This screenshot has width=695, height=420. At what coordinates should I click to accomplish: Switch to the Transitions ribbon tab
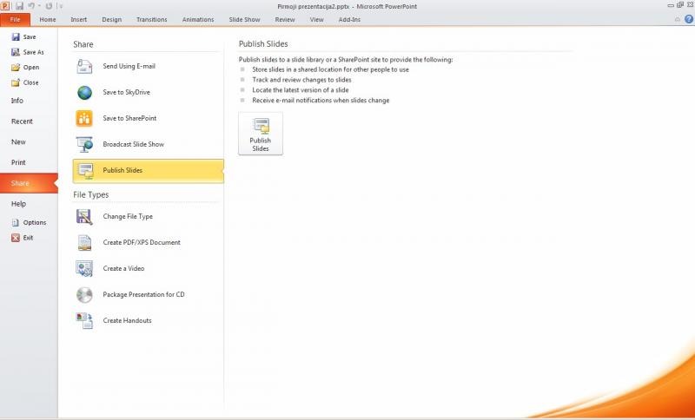(151, 19)
